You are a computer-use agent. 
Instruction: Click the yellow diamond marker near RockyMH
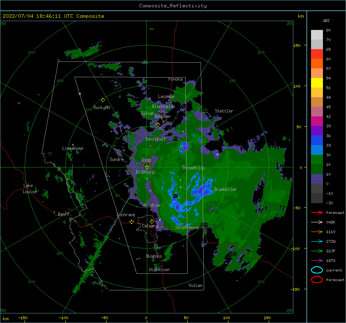pos(103,100)
